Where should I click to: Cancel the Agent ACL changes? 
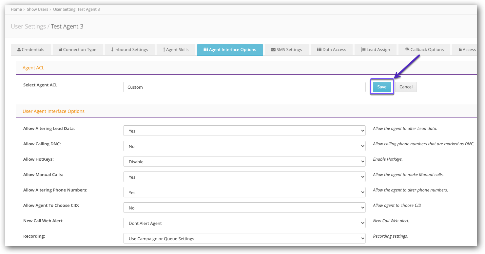(x=406, y=87)
